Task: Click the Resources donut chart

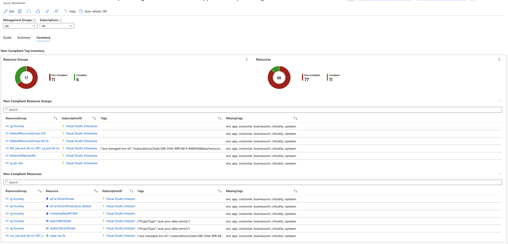Action: pyautogui.click(x=279, y=78)
